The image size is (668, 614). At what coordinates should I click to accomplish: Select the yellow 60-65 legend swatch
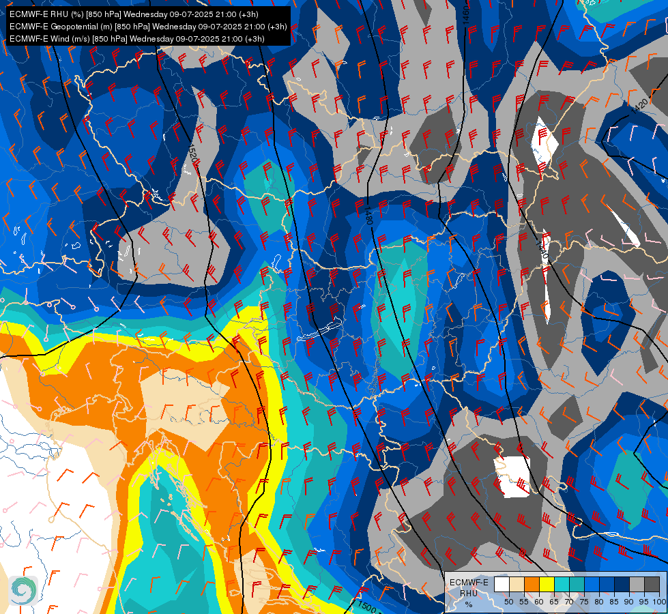[547, 584]
